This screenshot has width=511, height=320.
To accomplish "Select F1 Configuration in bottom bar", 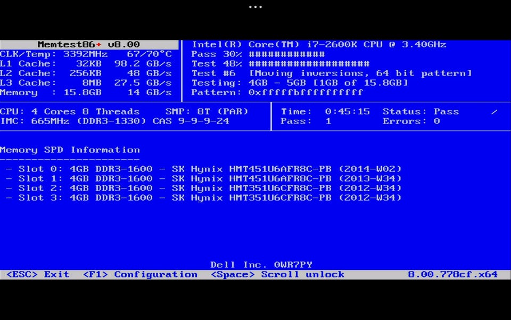I will 140,274.
